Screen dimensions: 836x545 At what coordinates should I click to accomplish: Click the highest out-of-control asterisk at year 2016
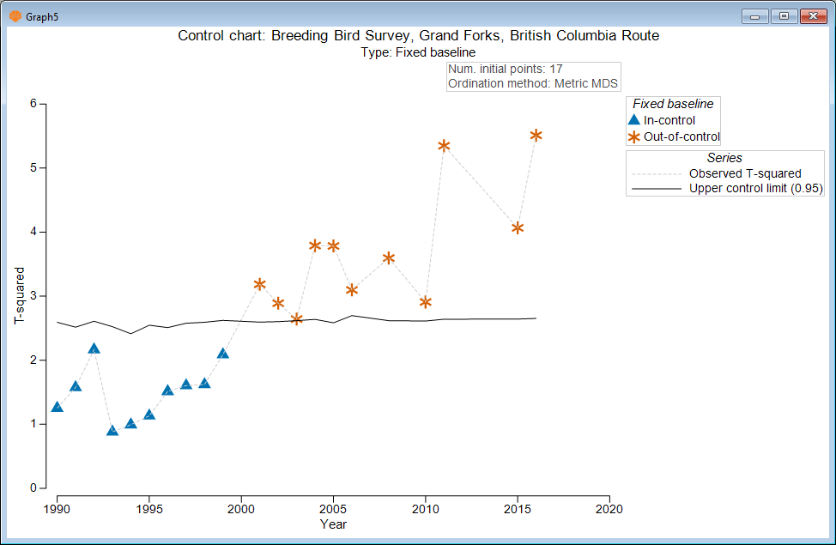coord(535,135)
